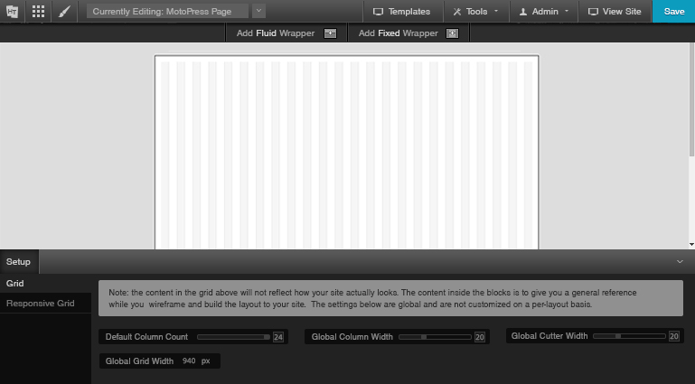Select the Setup panel tab

[19, 262]
